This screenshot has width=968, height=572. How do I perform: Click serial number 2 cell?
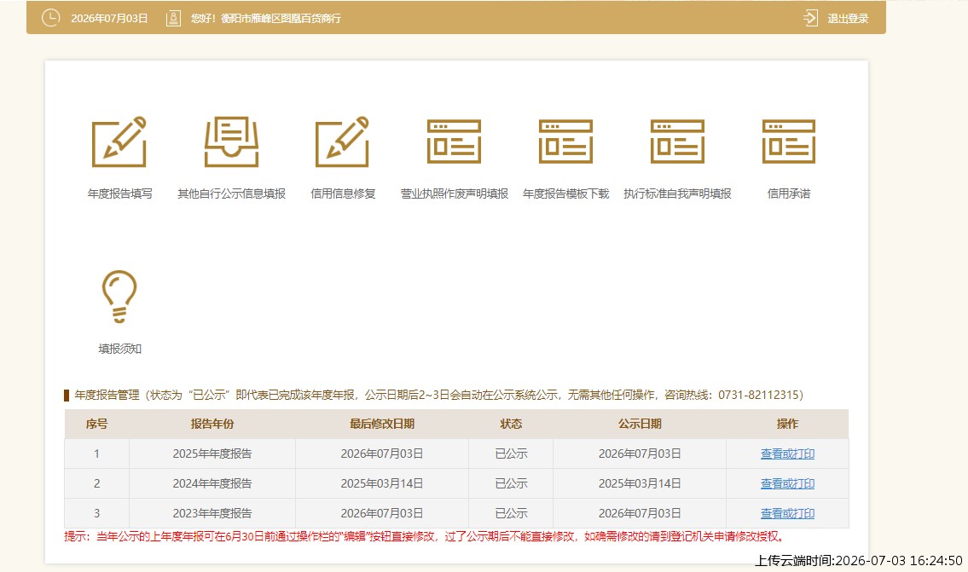point(96,483)
